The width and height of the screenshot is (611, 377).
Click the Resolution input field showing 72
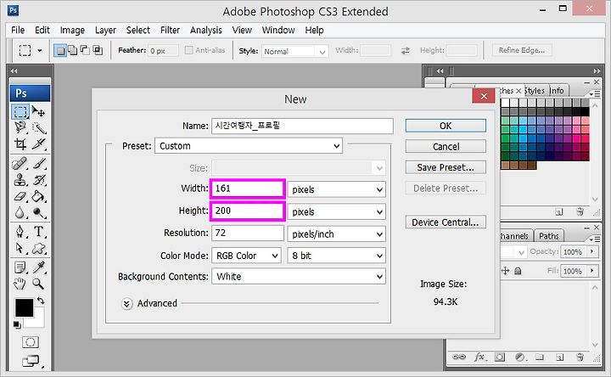(x=248, y=233)
